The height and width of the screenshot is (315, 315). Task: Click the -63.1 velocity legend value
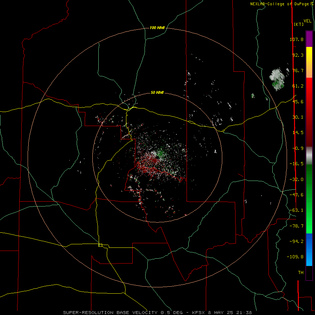(x=296, y=210)
